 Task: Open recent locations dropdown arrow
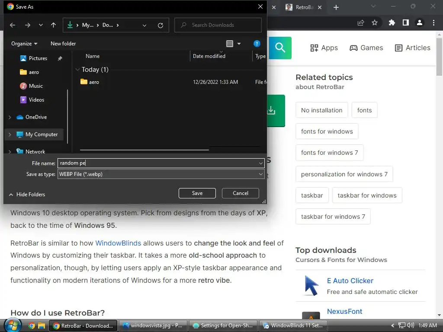coord(41,25)
